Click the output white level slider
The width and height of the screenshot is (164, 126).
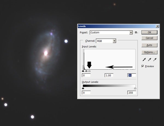[135, 88]
